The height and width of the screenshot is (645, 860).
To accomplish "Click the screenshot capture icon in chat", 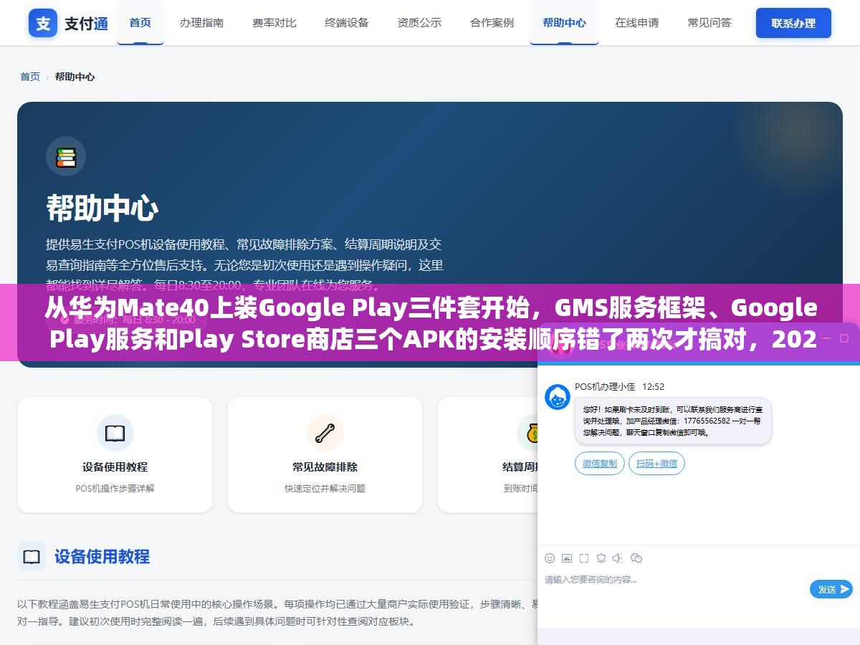I will click(x=584, y=558).
